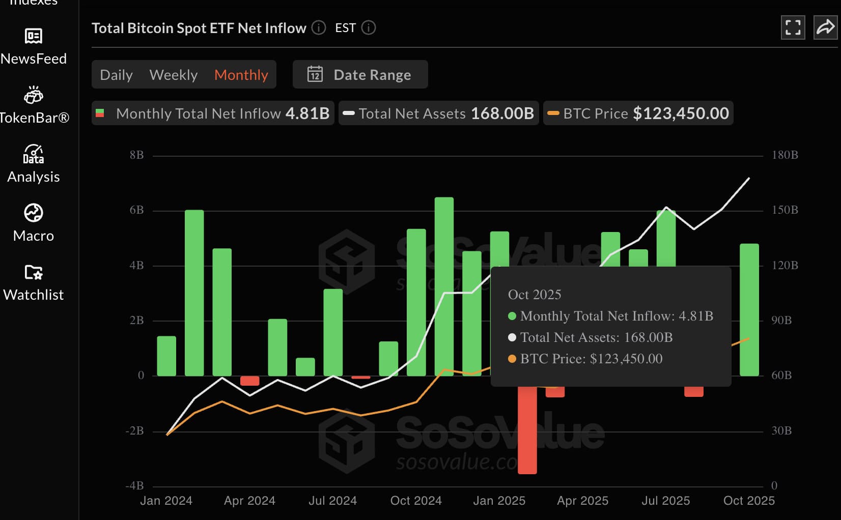Go to the Macro section icon

click(34, 213)
